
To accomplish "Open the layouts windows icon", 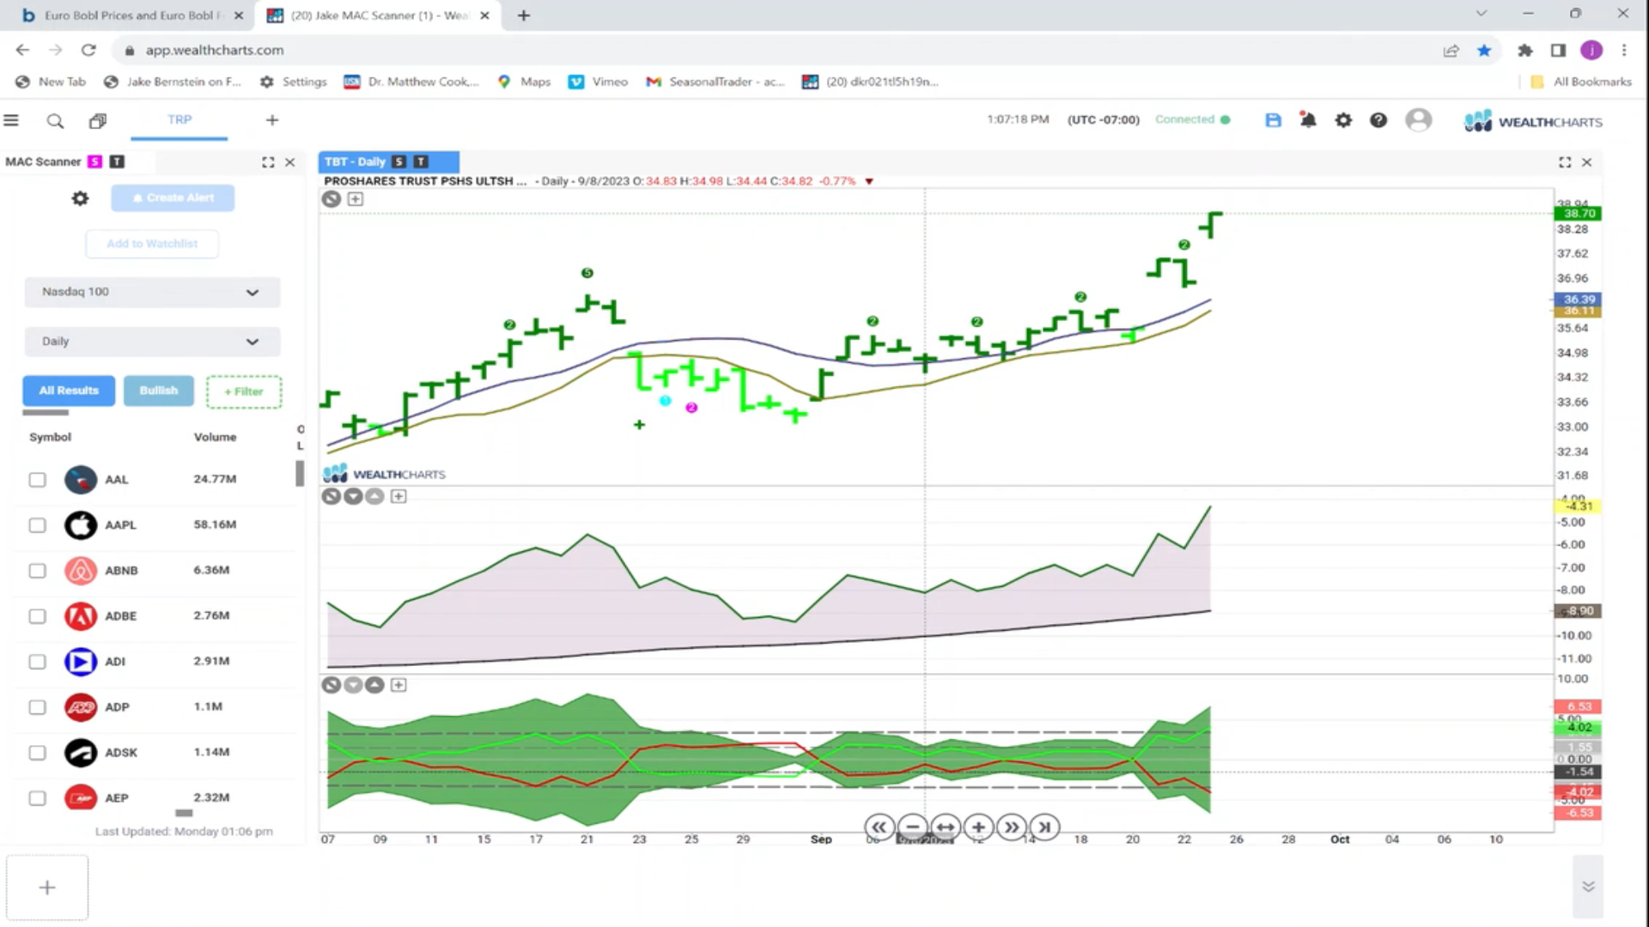I will (x=98, y=121).
